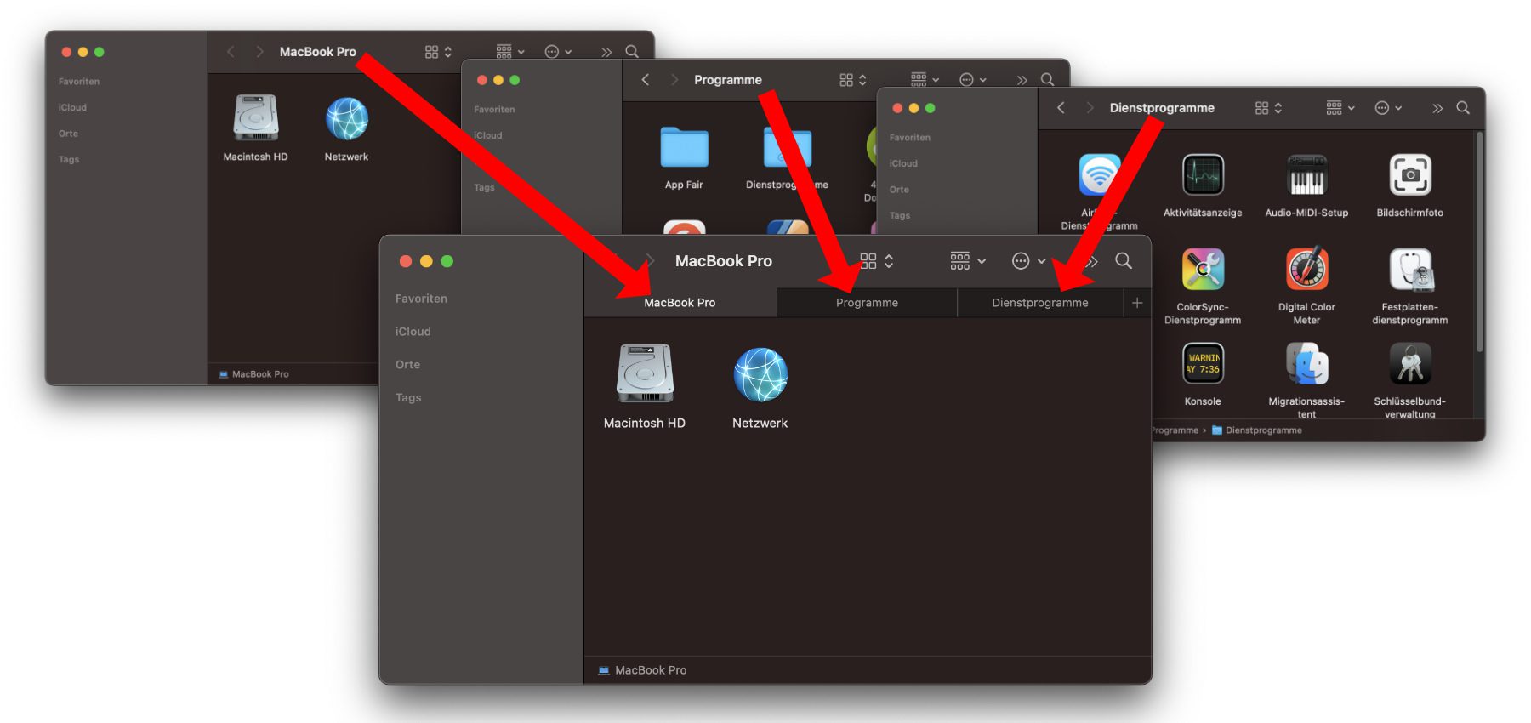The height and width of the screenshot is (723, 1531).
Task: Open Digital Color Meter app
Action: pyautogui.click(x=1306, y=270)
